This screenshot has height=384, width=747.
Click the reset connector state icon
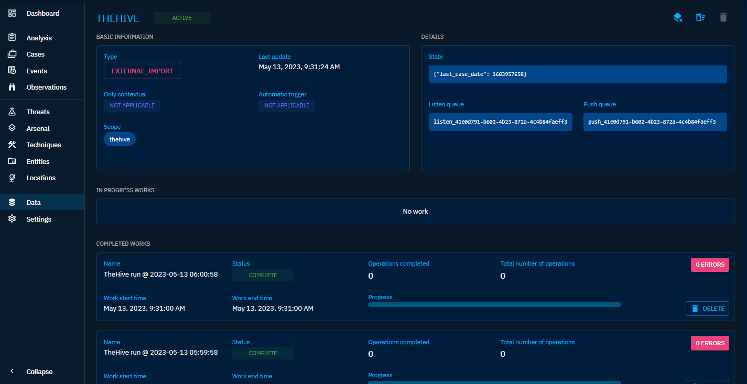678,17
